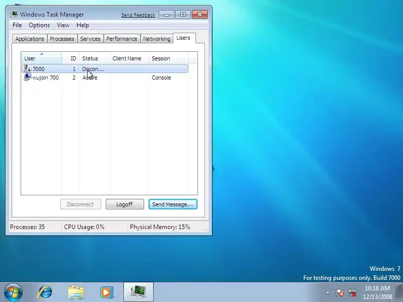Screen dimensions: 403x302
Task: Open the Action Center flag icon
Action: (x=340, y=292)
